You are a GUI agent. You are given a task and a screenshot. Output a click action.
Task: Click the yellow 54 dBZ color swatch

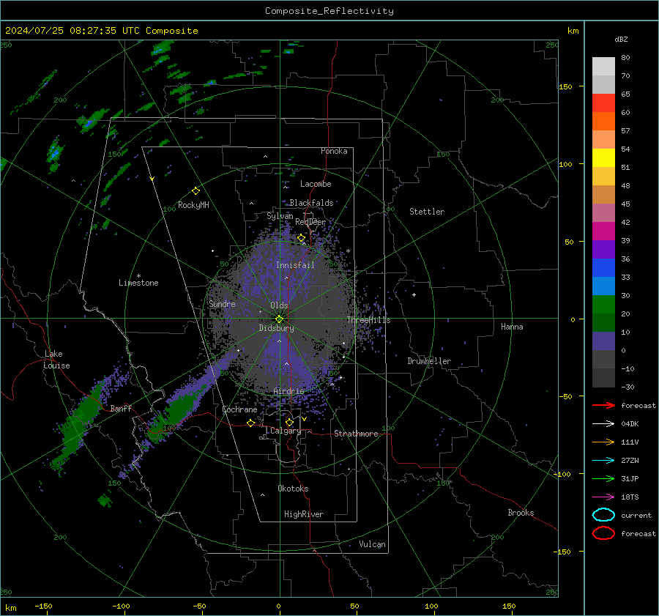[x=603, y=158]
